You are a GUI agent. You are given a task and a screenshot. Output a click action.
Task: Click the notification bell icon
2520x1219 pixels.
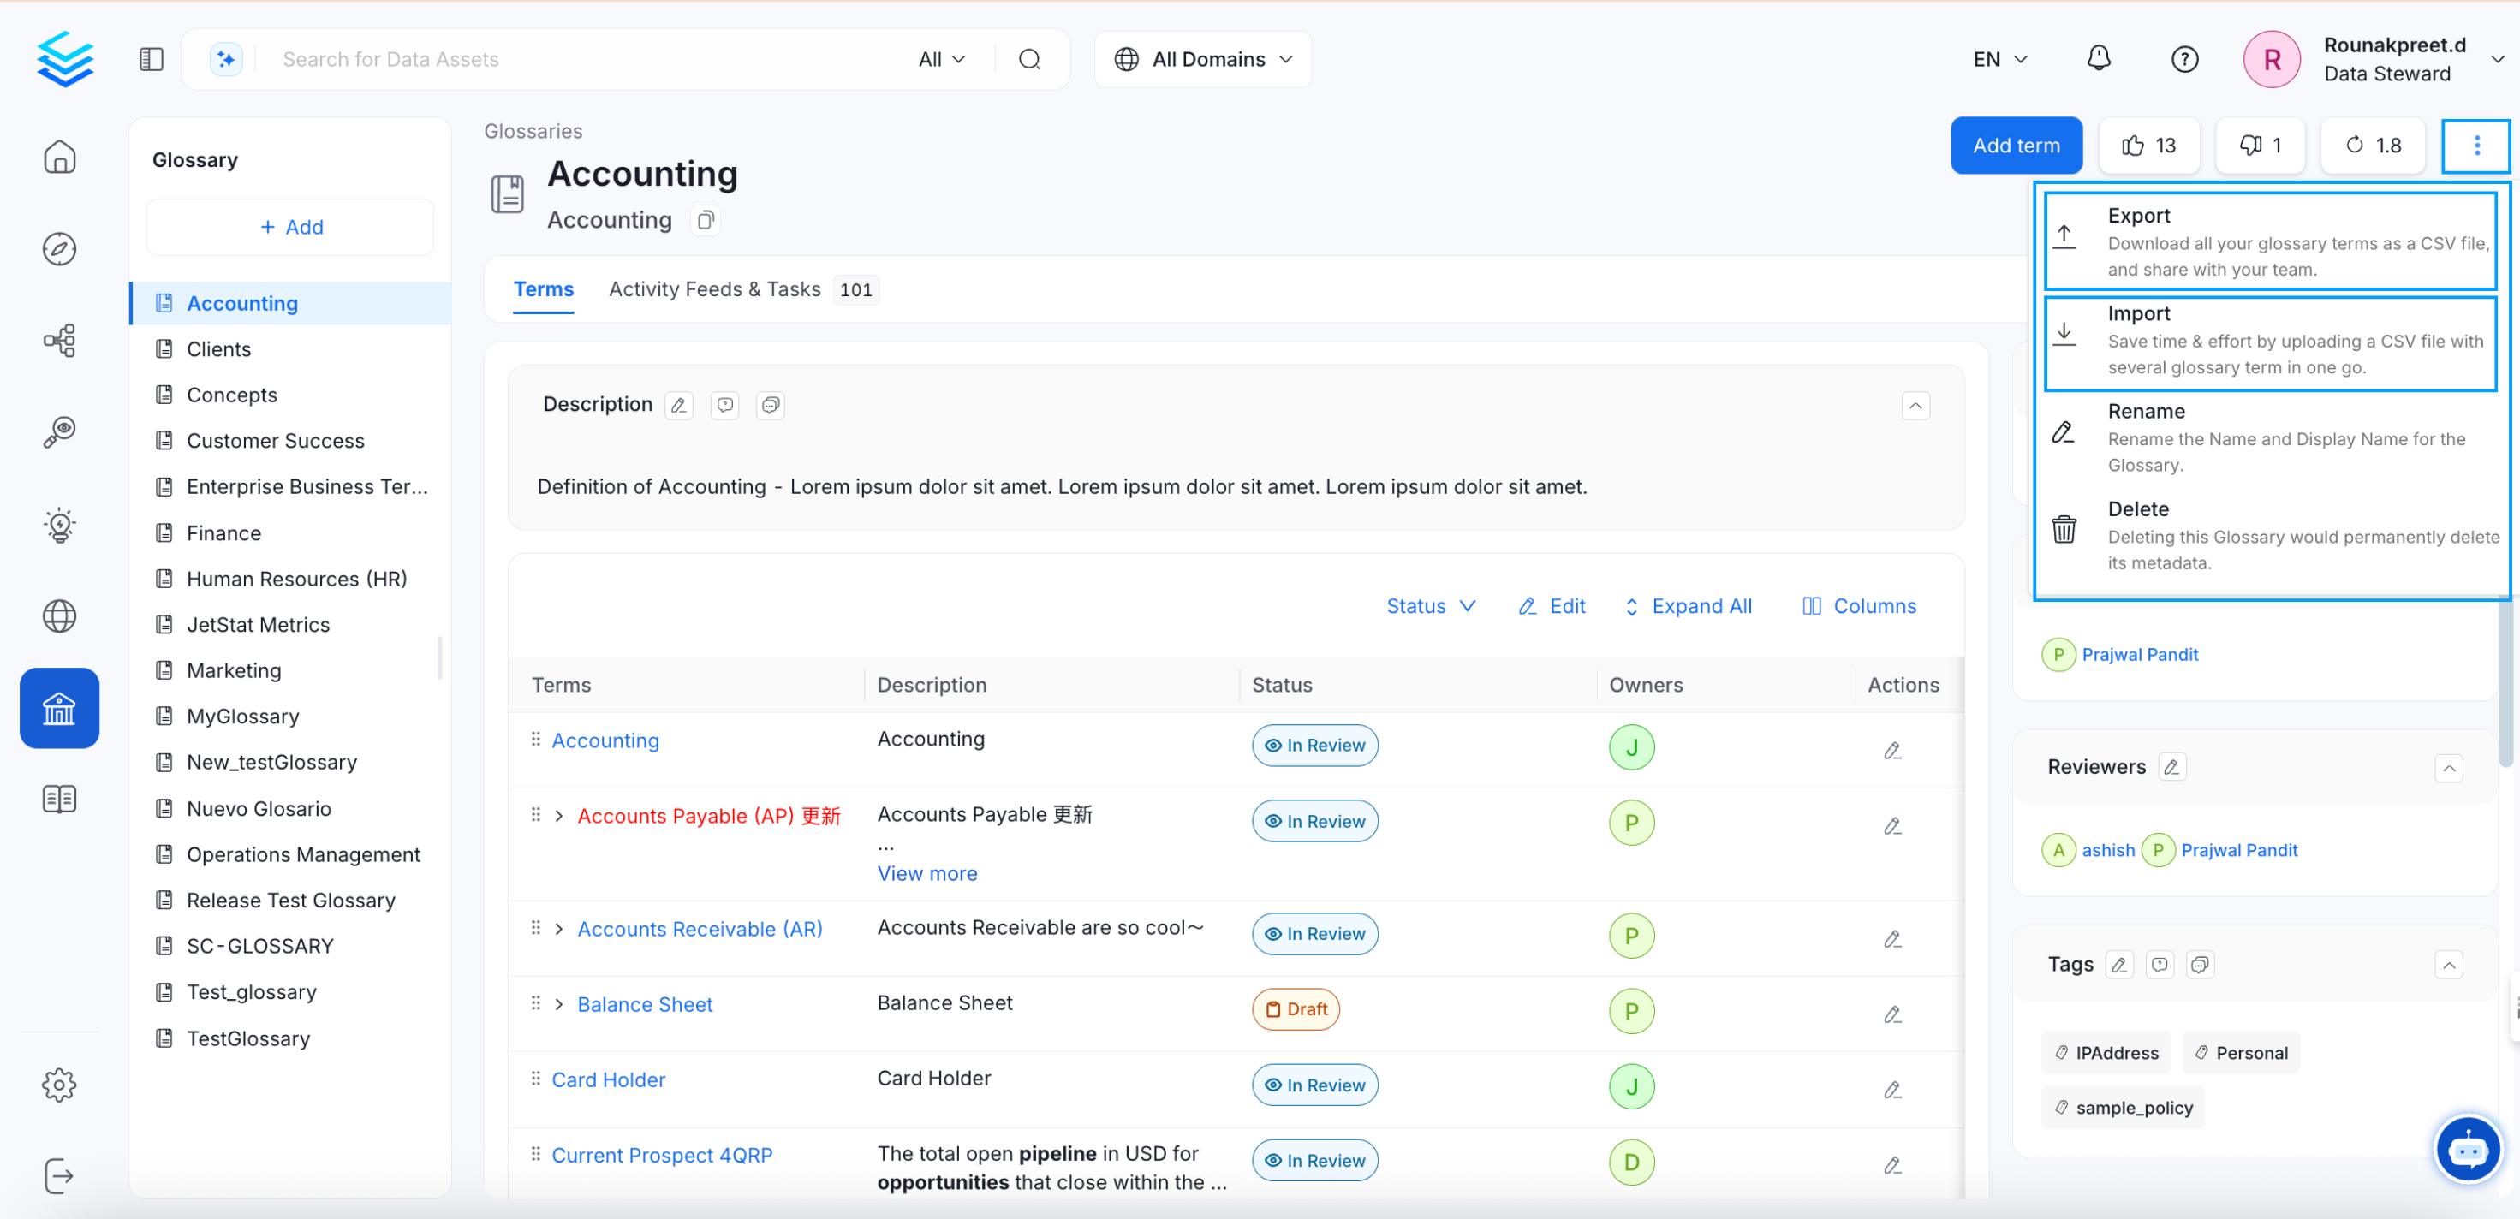(x=2099, y=59)
